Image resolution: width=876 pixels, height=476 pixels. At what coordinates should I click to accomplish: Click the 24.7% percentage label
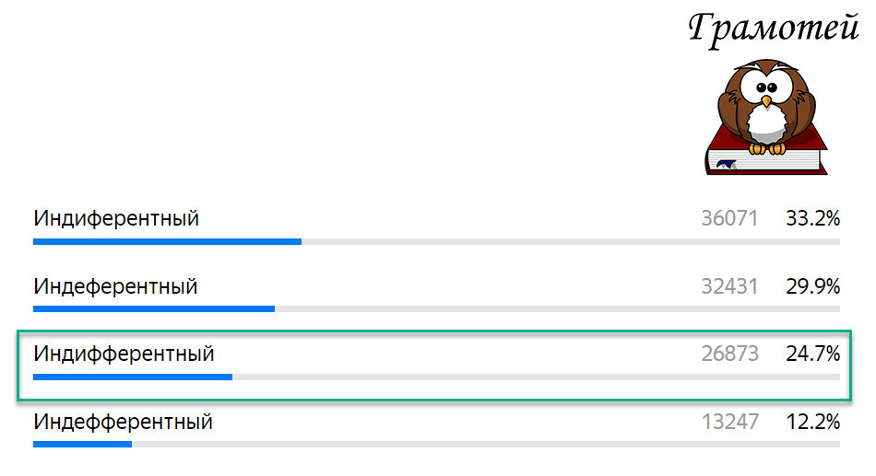[x=813, y=354]
